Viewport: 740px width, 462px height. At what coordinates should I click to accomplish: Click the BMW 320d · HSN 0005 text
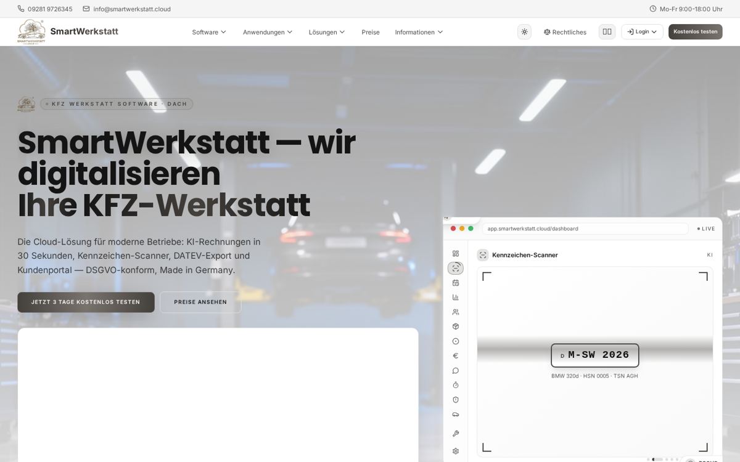tap(594, 376)
